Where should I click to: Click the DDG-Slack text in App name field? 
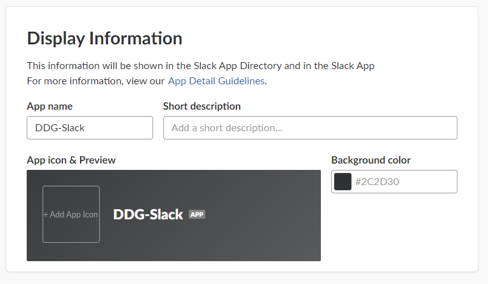tap(60, 128)
